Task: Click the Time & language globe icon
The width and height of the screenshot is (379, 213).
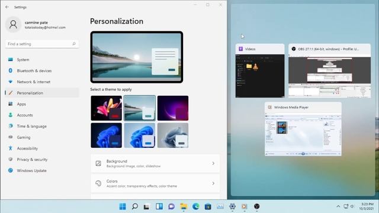Action: coord(11,126)
